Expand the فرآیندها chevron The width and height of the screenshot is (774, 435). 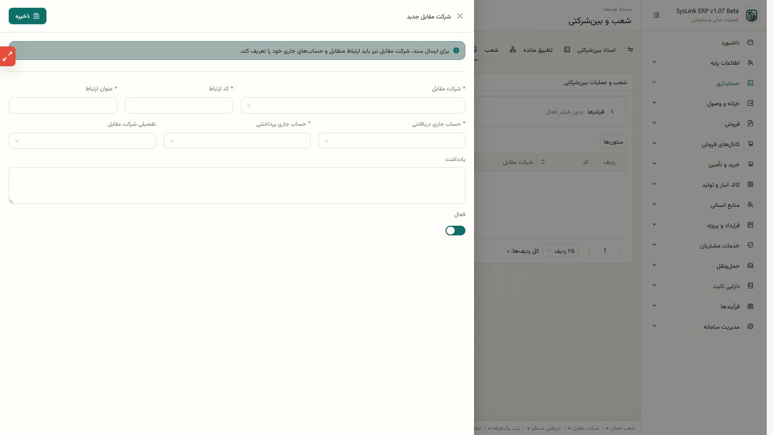coord(654,305)
